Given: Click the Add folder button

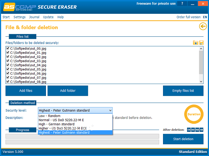Looking at the screenshot, I should click(x=68, y=91).
